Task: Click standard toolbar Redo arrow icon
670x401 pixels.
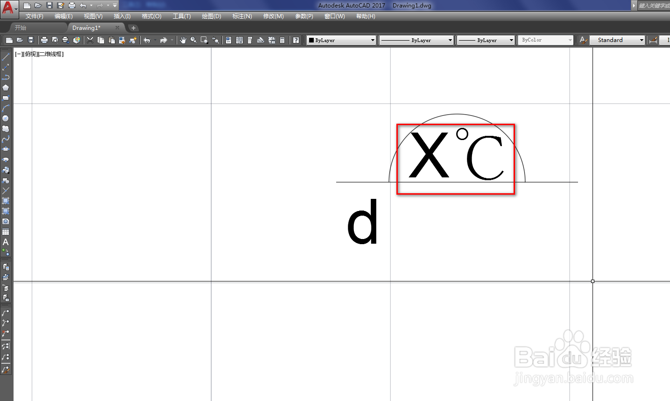Action: click(x=163, y=40)
